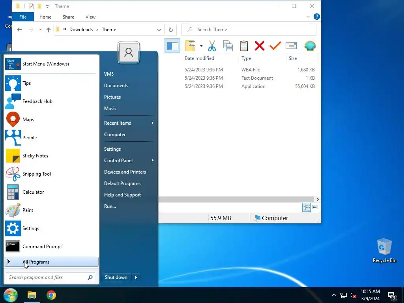Click the Shut down button
This screenshot has height=303, width=404.
(116, 277)
